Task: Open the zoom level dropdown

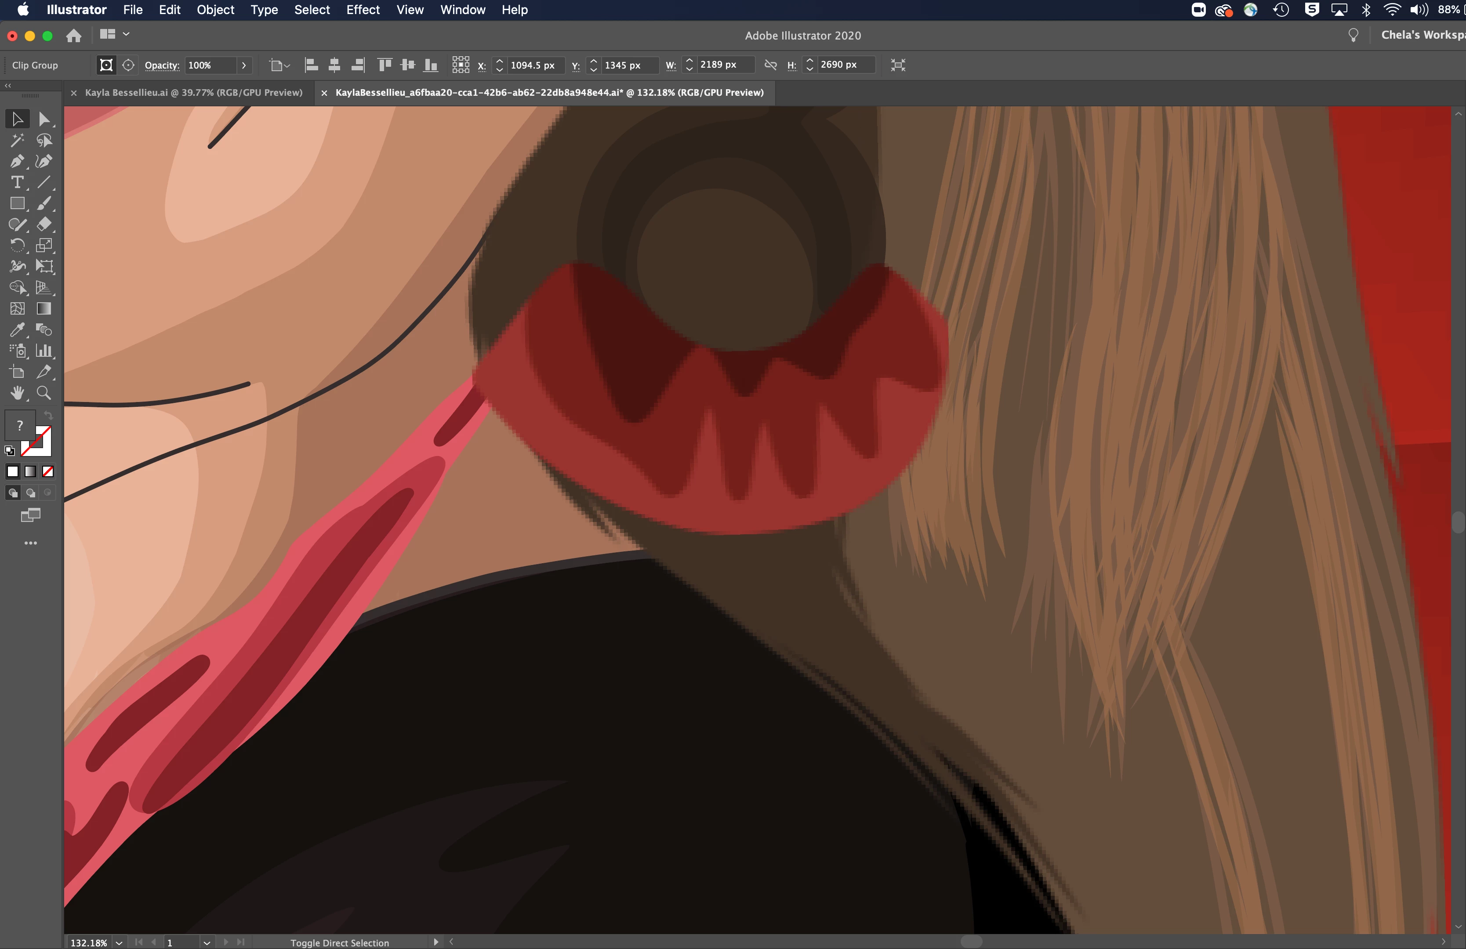Action: 119,942
